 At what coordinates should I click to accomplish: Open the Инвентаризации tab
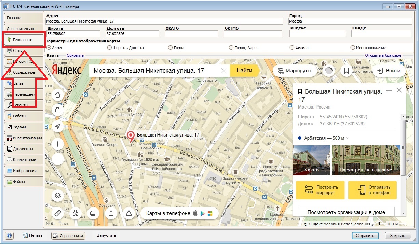coord(24,138)
